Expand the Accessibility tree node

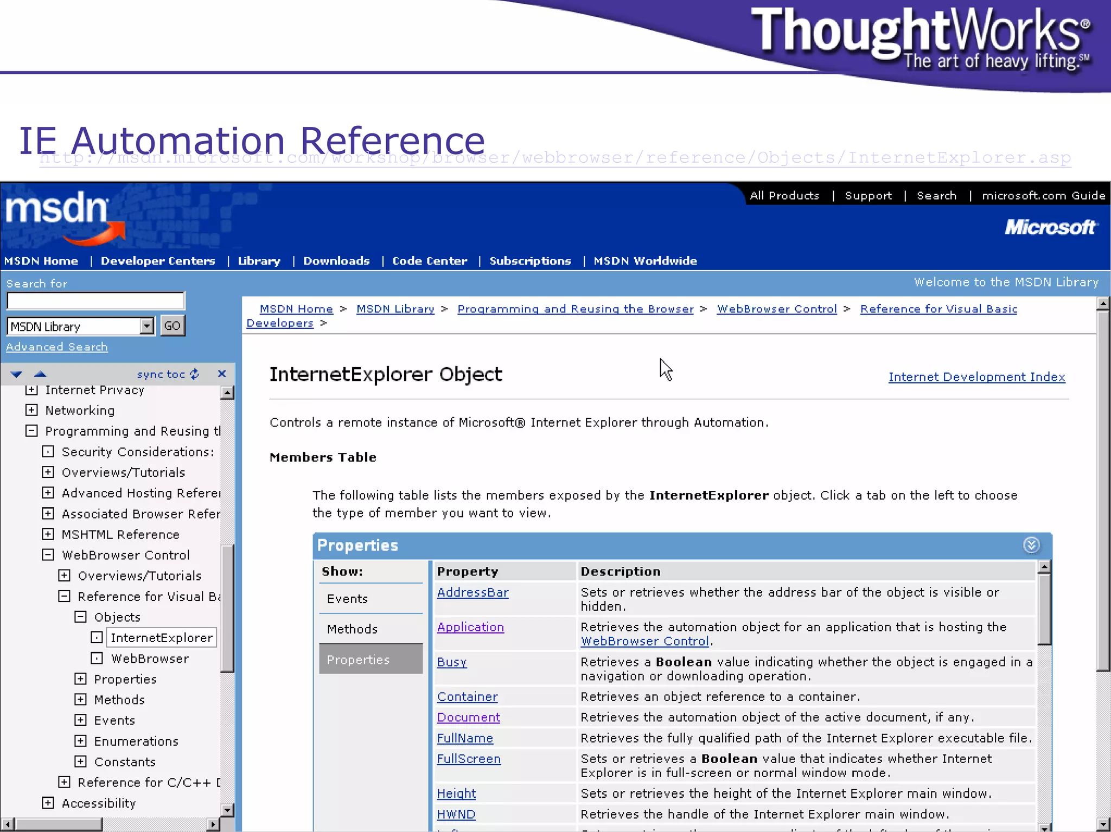[48, 803]
